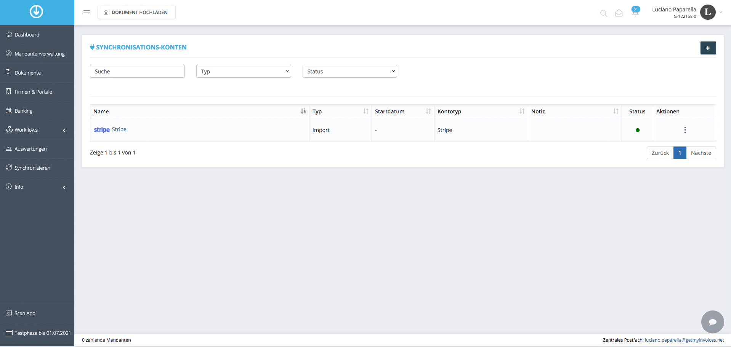731x347 pixels.
Task: Open the search magnifier icon
Action: pos(604,13)
